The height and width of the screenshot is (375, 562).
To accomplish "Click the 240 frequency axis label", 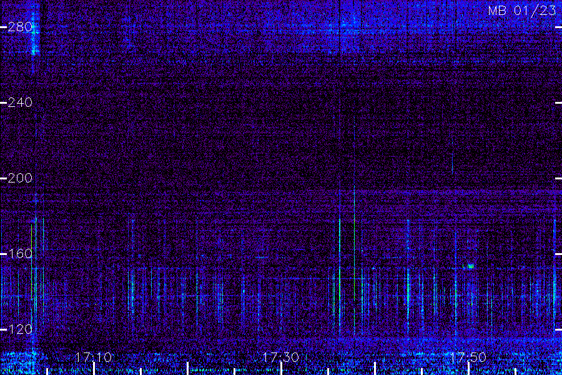I will coord(20,102).
